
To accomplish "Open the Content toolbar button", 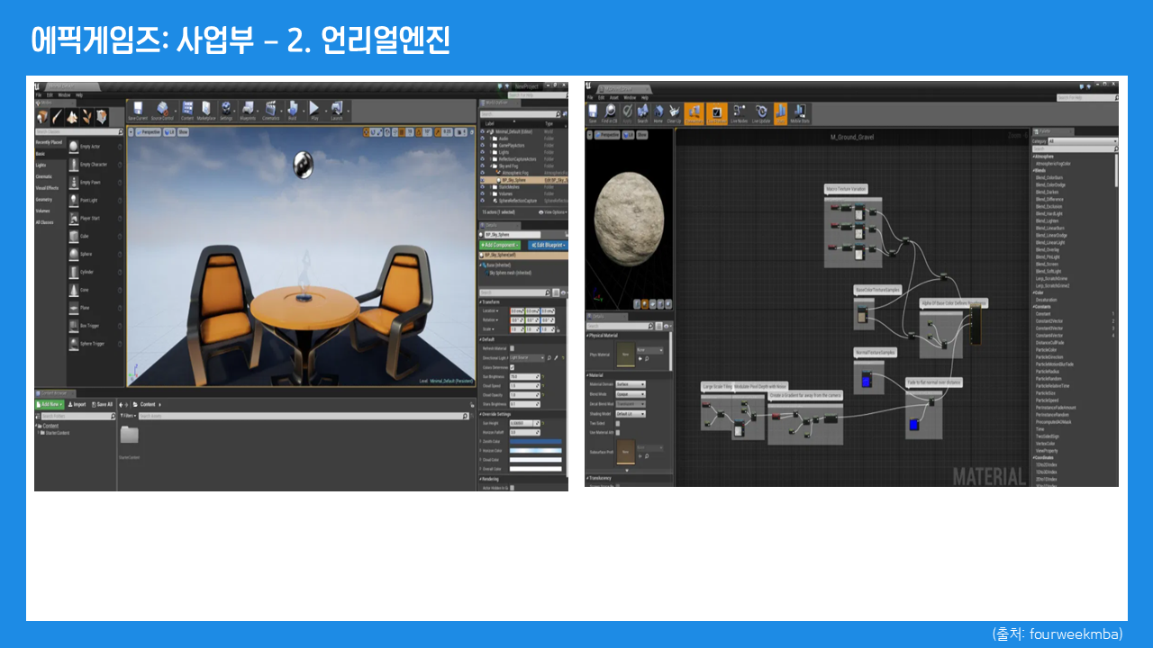I will coord(187,110).
